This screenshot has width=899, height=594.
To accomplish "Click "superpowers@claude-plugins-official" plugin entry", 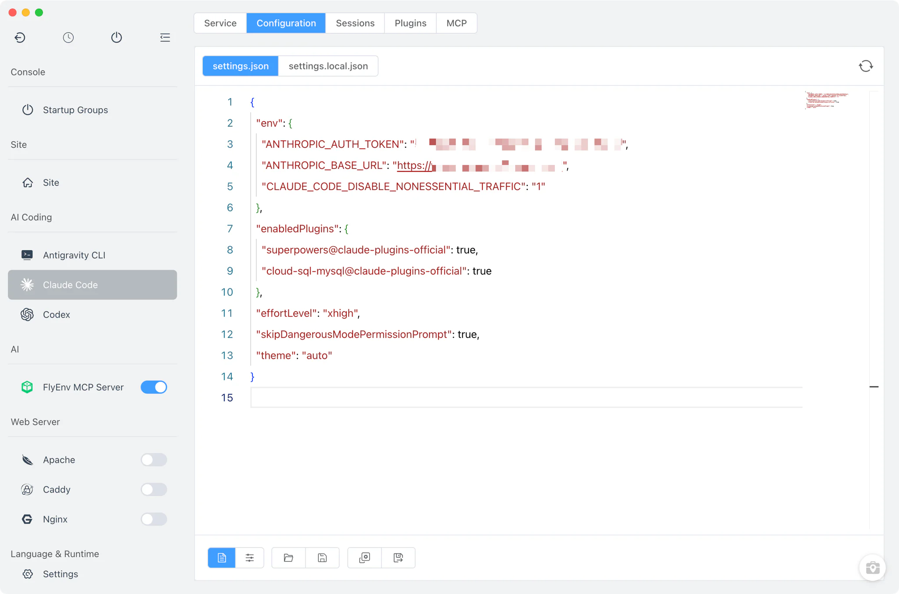I will coord(356,250).
